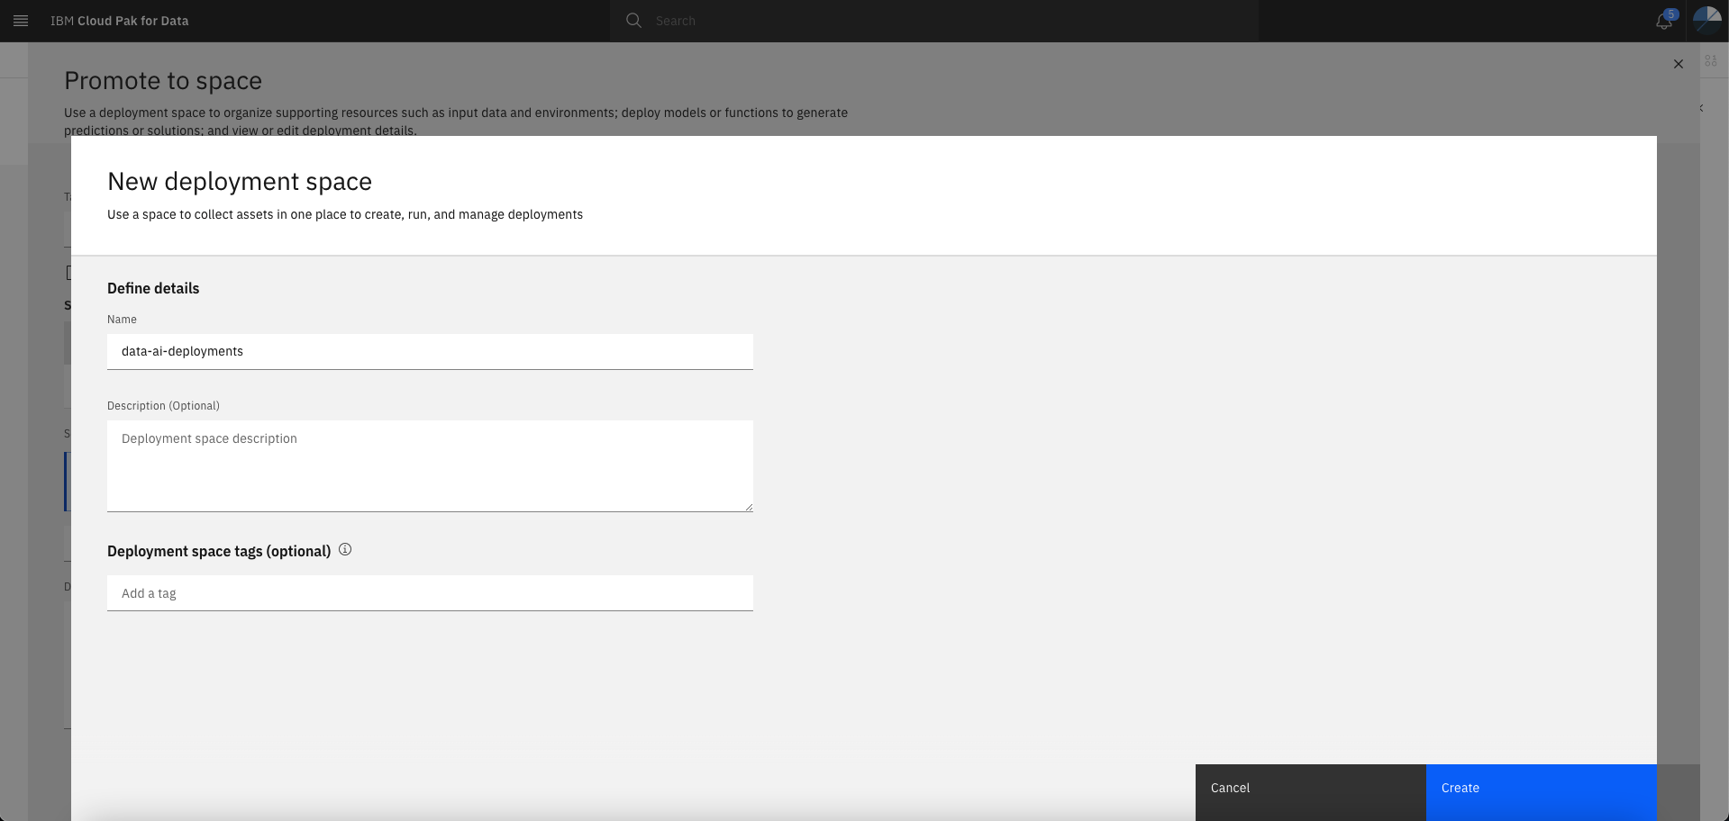Click the Description text area
Viewport: 1729px width, 821px height.
[x=430, y=466]
